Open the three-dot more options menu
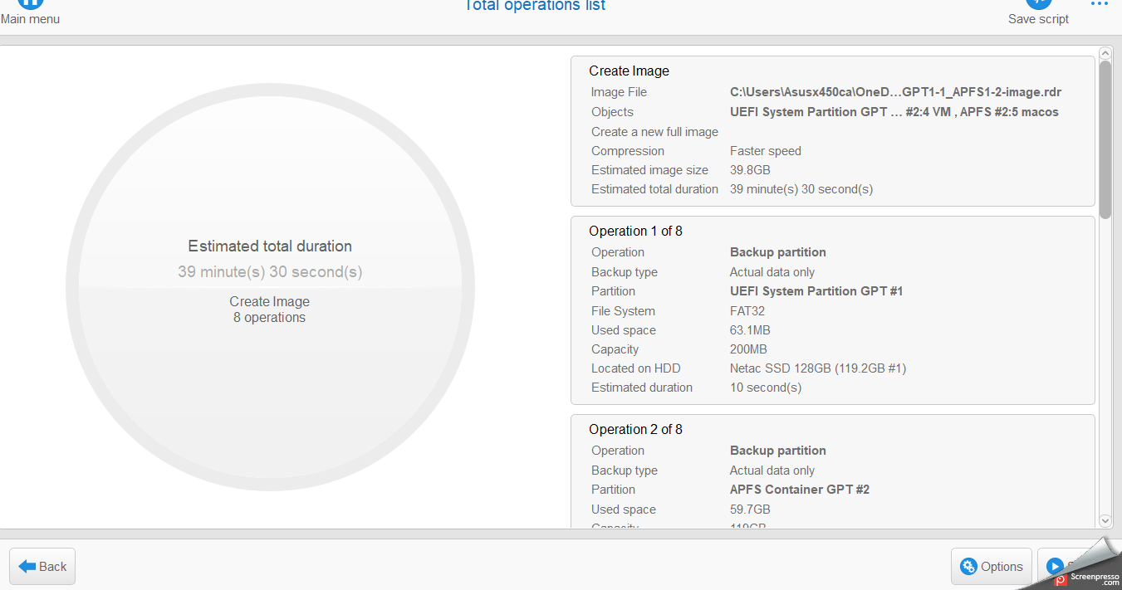 pyautogui.click(x=1099, y=4)
